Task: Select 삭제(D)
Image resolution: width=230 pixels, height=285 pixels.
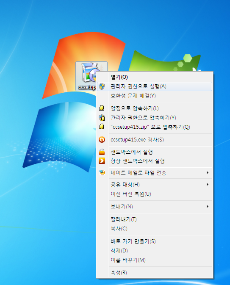Action: click(x=155, y=251)
